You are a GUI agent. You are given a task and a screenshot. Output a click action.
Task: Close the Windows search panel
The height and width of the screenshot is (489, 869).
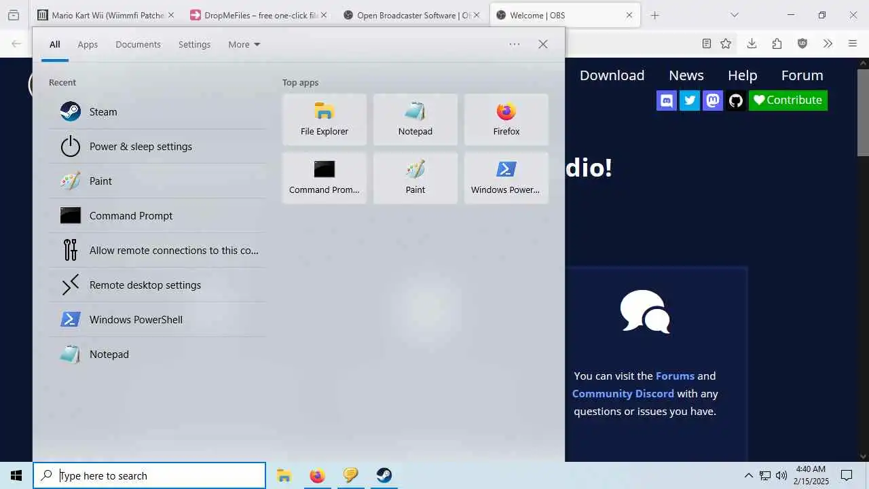click(x=543, y=44)
